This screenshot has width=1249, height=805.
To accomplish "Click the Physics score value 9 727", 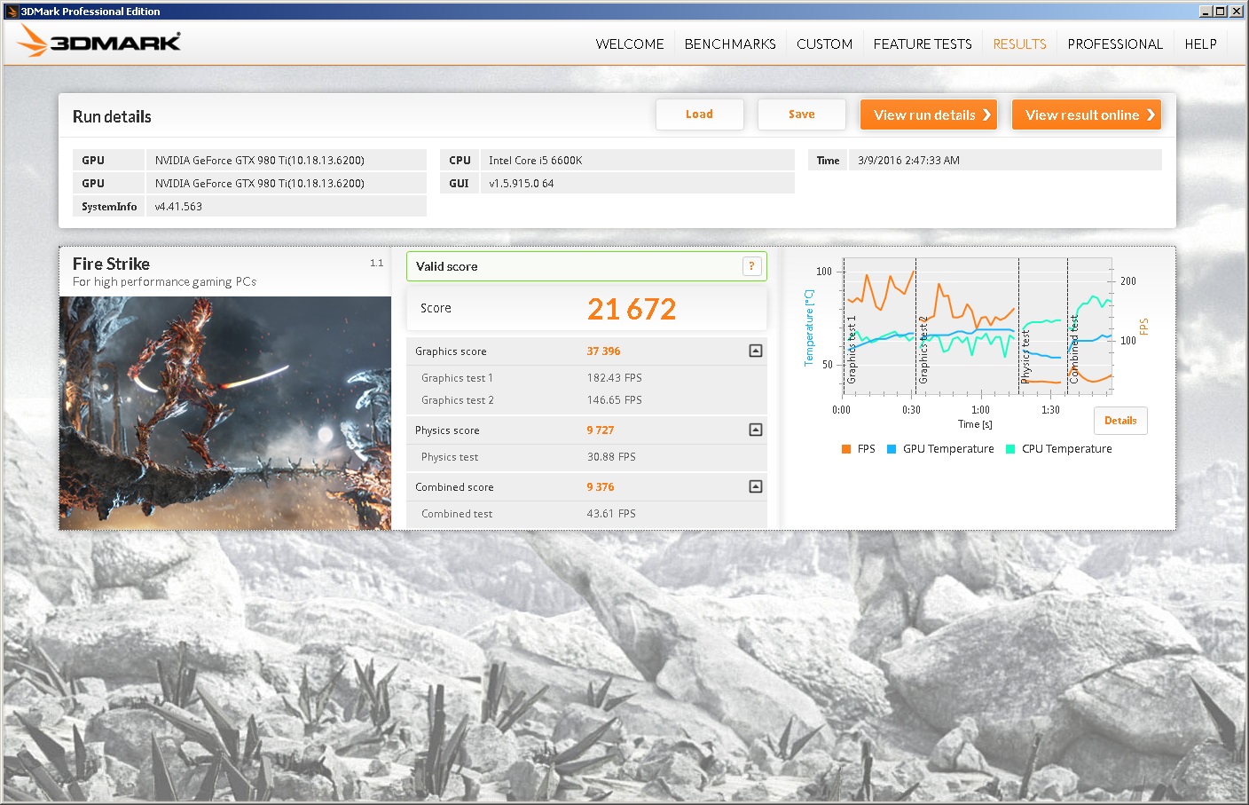I will pos(600,430).
